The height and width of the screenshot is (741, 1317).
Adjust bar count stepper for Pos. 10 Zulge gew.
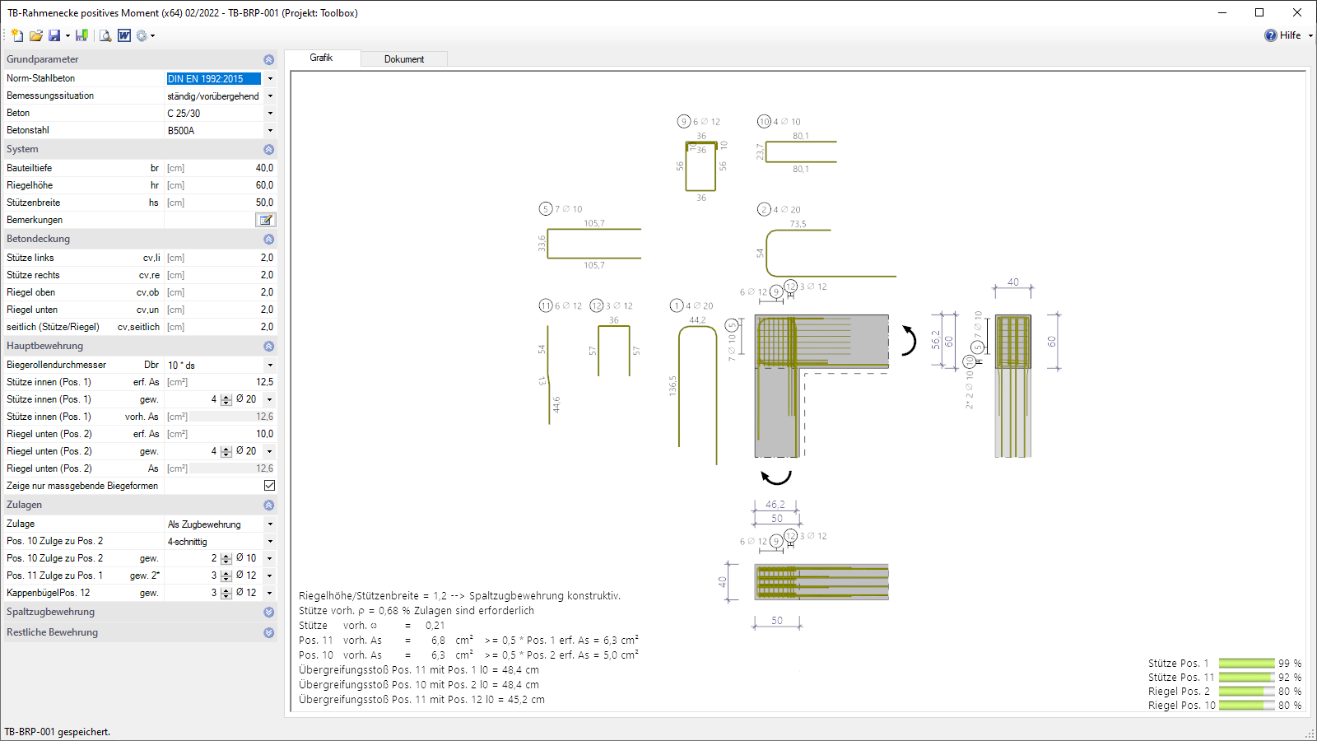pyautogui.click(x=226, y=558)
